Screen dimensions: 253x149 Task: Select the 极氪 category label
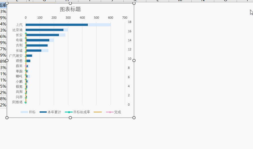click(19, 87)
